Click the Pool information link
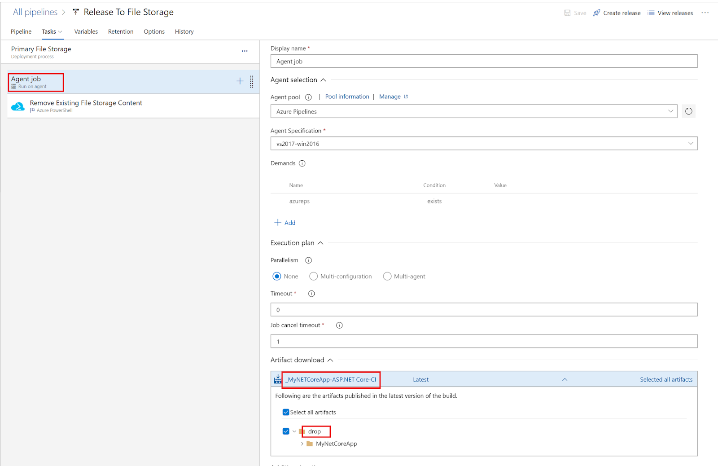Image resolution: width=718 pixels, height=466 pixels. click(x=347, y=96)
